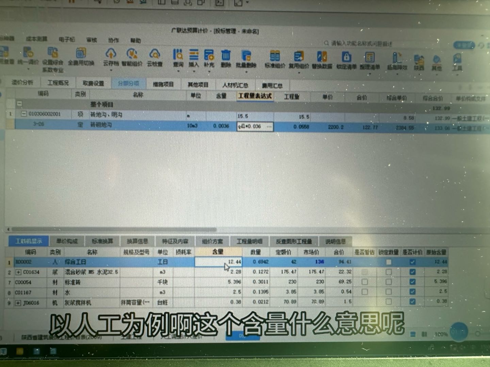Image resolution: width=490 pixels, height=367 pixels.
Task: Open the 云存档 cloud save icon
Action: [111, 54]
